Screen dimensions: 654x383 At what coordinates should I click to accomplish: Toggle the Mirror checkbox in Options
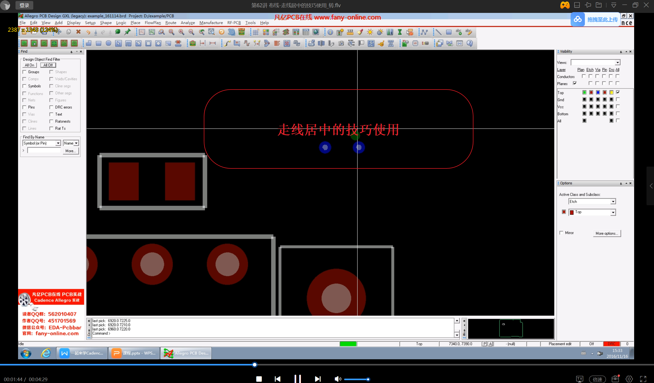[561, 233]
